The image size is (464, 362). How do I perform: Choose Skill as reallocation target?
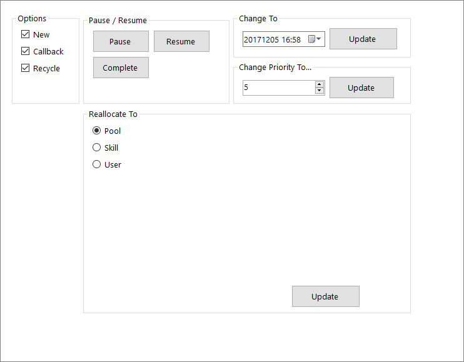click(x=96, y=148)
